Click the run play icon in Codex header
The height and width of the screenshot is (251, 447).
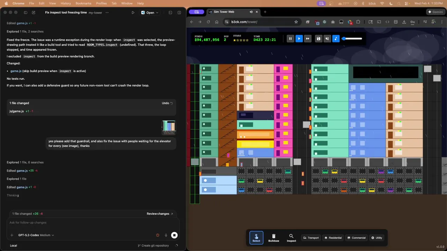coord(133,13)
